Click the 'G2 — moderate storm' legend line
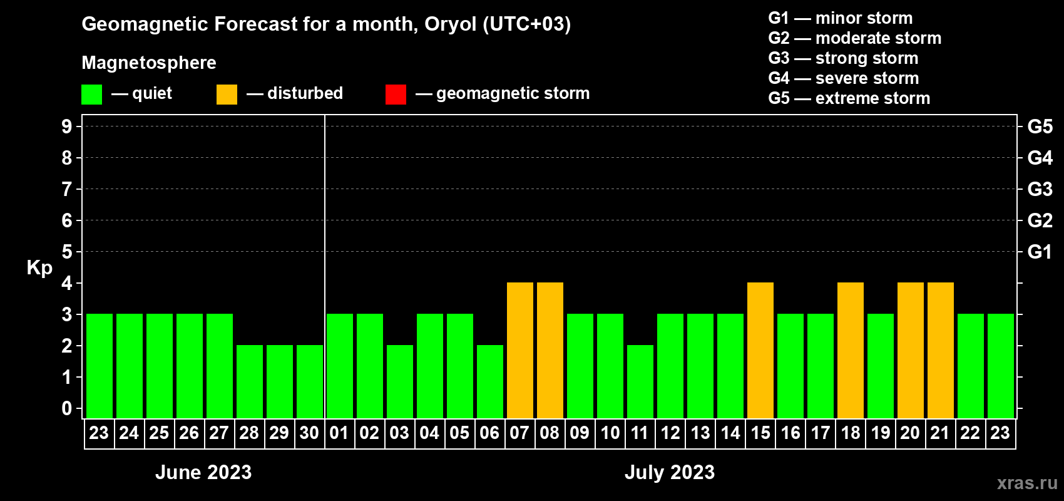 [x=854, y=38]
